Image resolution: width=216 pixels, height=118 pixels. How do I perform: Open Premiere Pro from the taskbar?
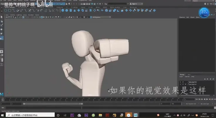[72, 115]
